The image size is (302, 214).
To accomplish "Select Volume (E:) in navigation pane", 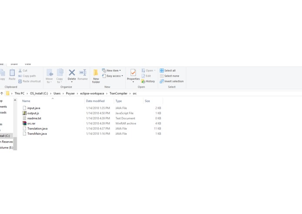I will point(7,147).
